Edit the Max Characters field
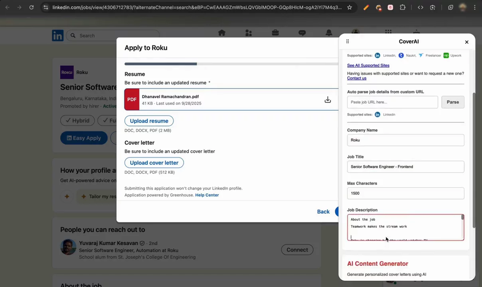This screenshot has width=482, height=287. pos(405,193)
